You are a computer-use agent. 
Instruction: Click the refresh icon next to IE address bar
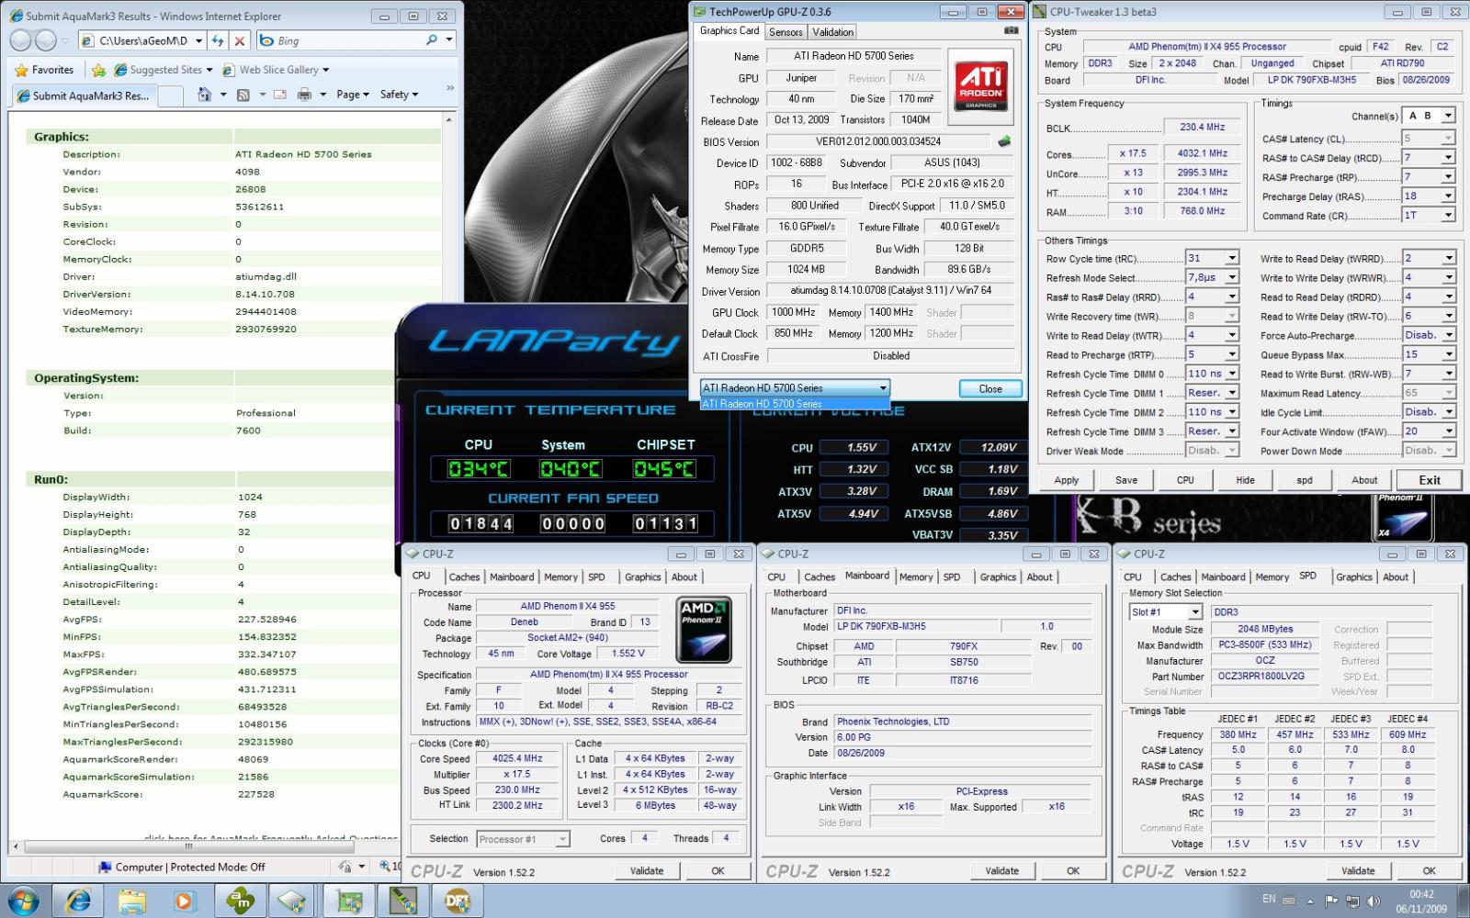tap(218, 40)
